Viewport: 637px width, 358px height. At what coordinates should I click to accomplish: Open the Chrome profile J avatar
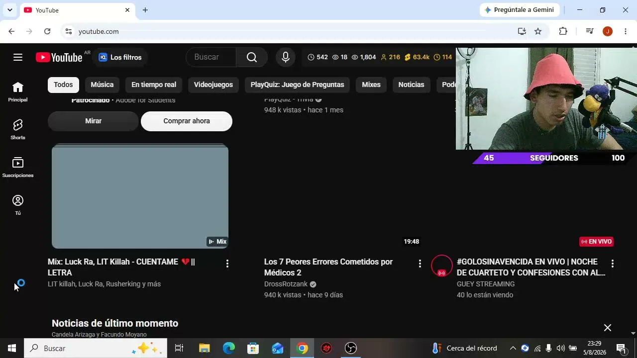tap(608, 31)
